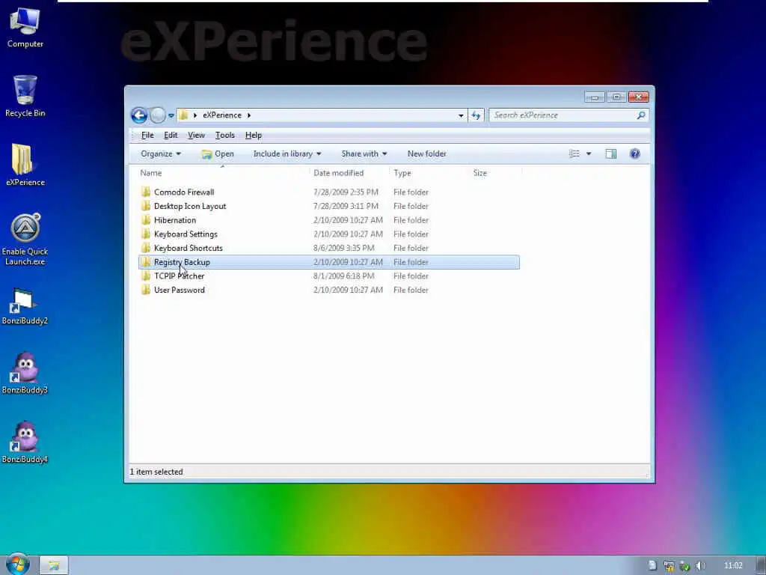Viewport: 766px width, 575px height.
Task: Click the Show desktop button on taskbar
Action: (x=761, y=565)
